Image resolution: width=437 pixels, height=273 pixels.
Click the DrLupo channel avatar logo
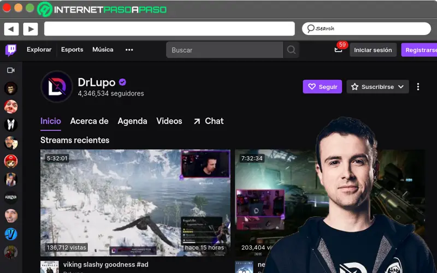(x=57, y=87)
